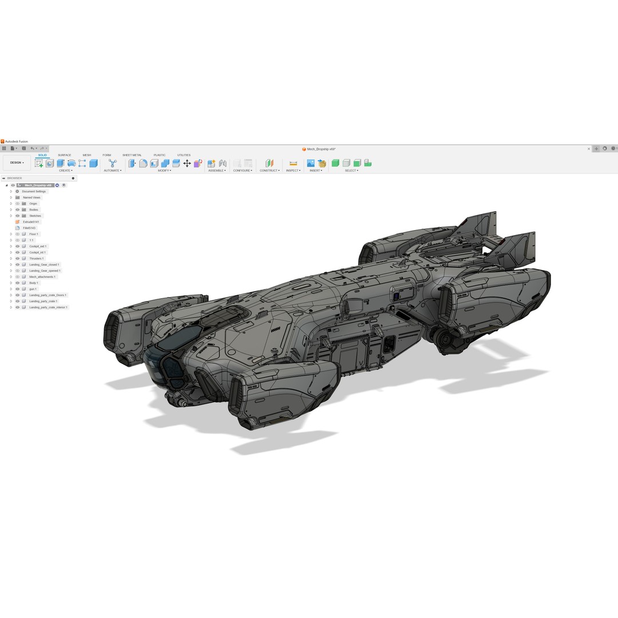Open the CREATE dropdown menu
Screen dimensions: 618x618
coord(66,171)
